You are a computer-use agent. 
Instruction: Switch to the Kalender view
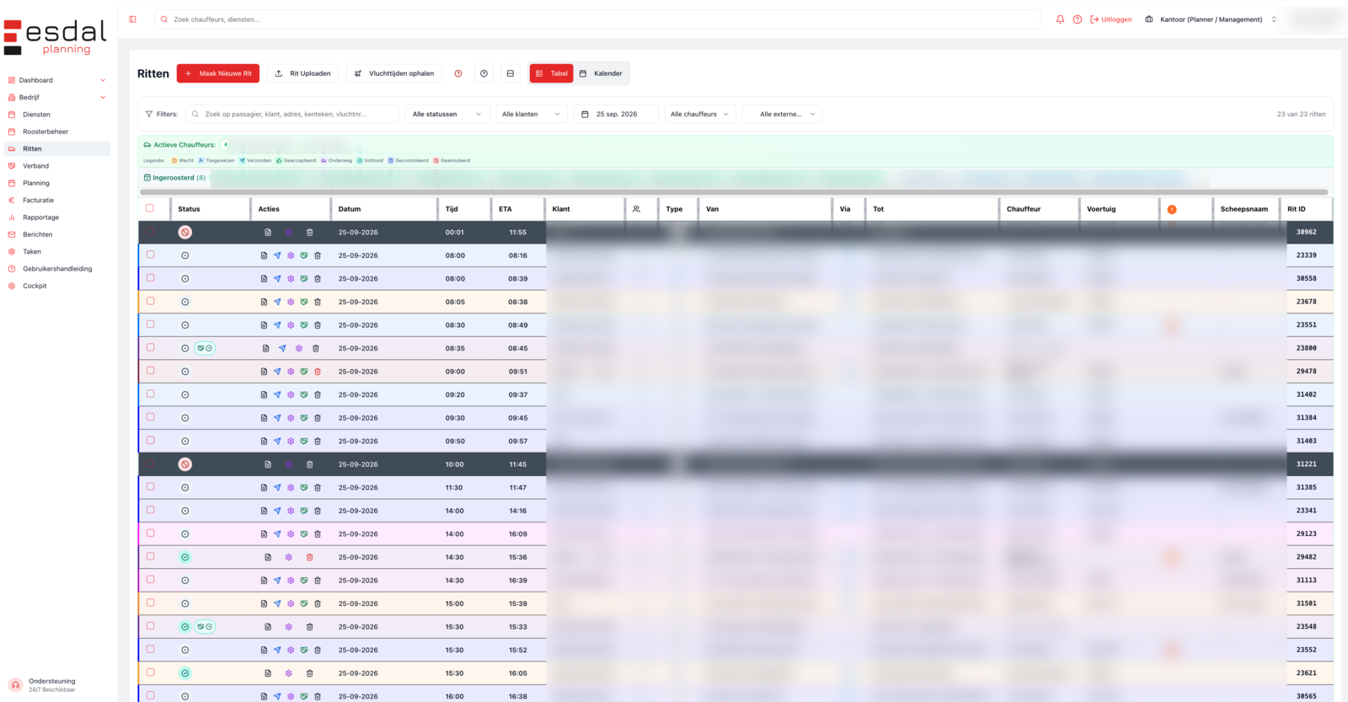click(x=601, y=73)
